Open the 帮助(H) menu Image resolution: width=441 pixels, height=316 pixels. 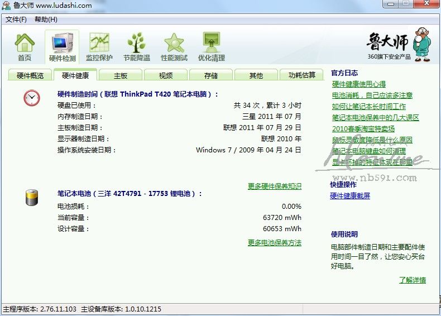46,20
